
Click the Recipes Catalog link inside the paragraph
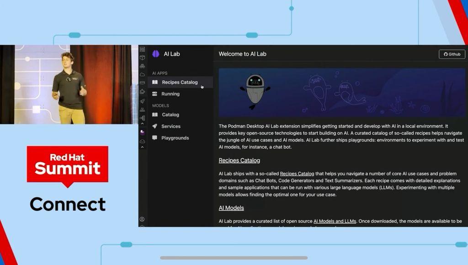click(x=297, y=174)
